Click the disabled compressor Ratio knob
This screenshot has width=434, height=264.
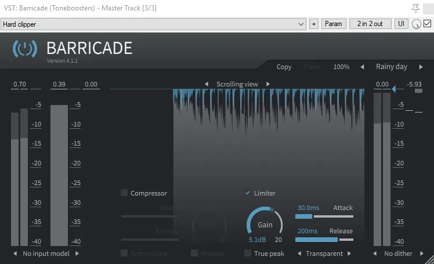(209, 225)
